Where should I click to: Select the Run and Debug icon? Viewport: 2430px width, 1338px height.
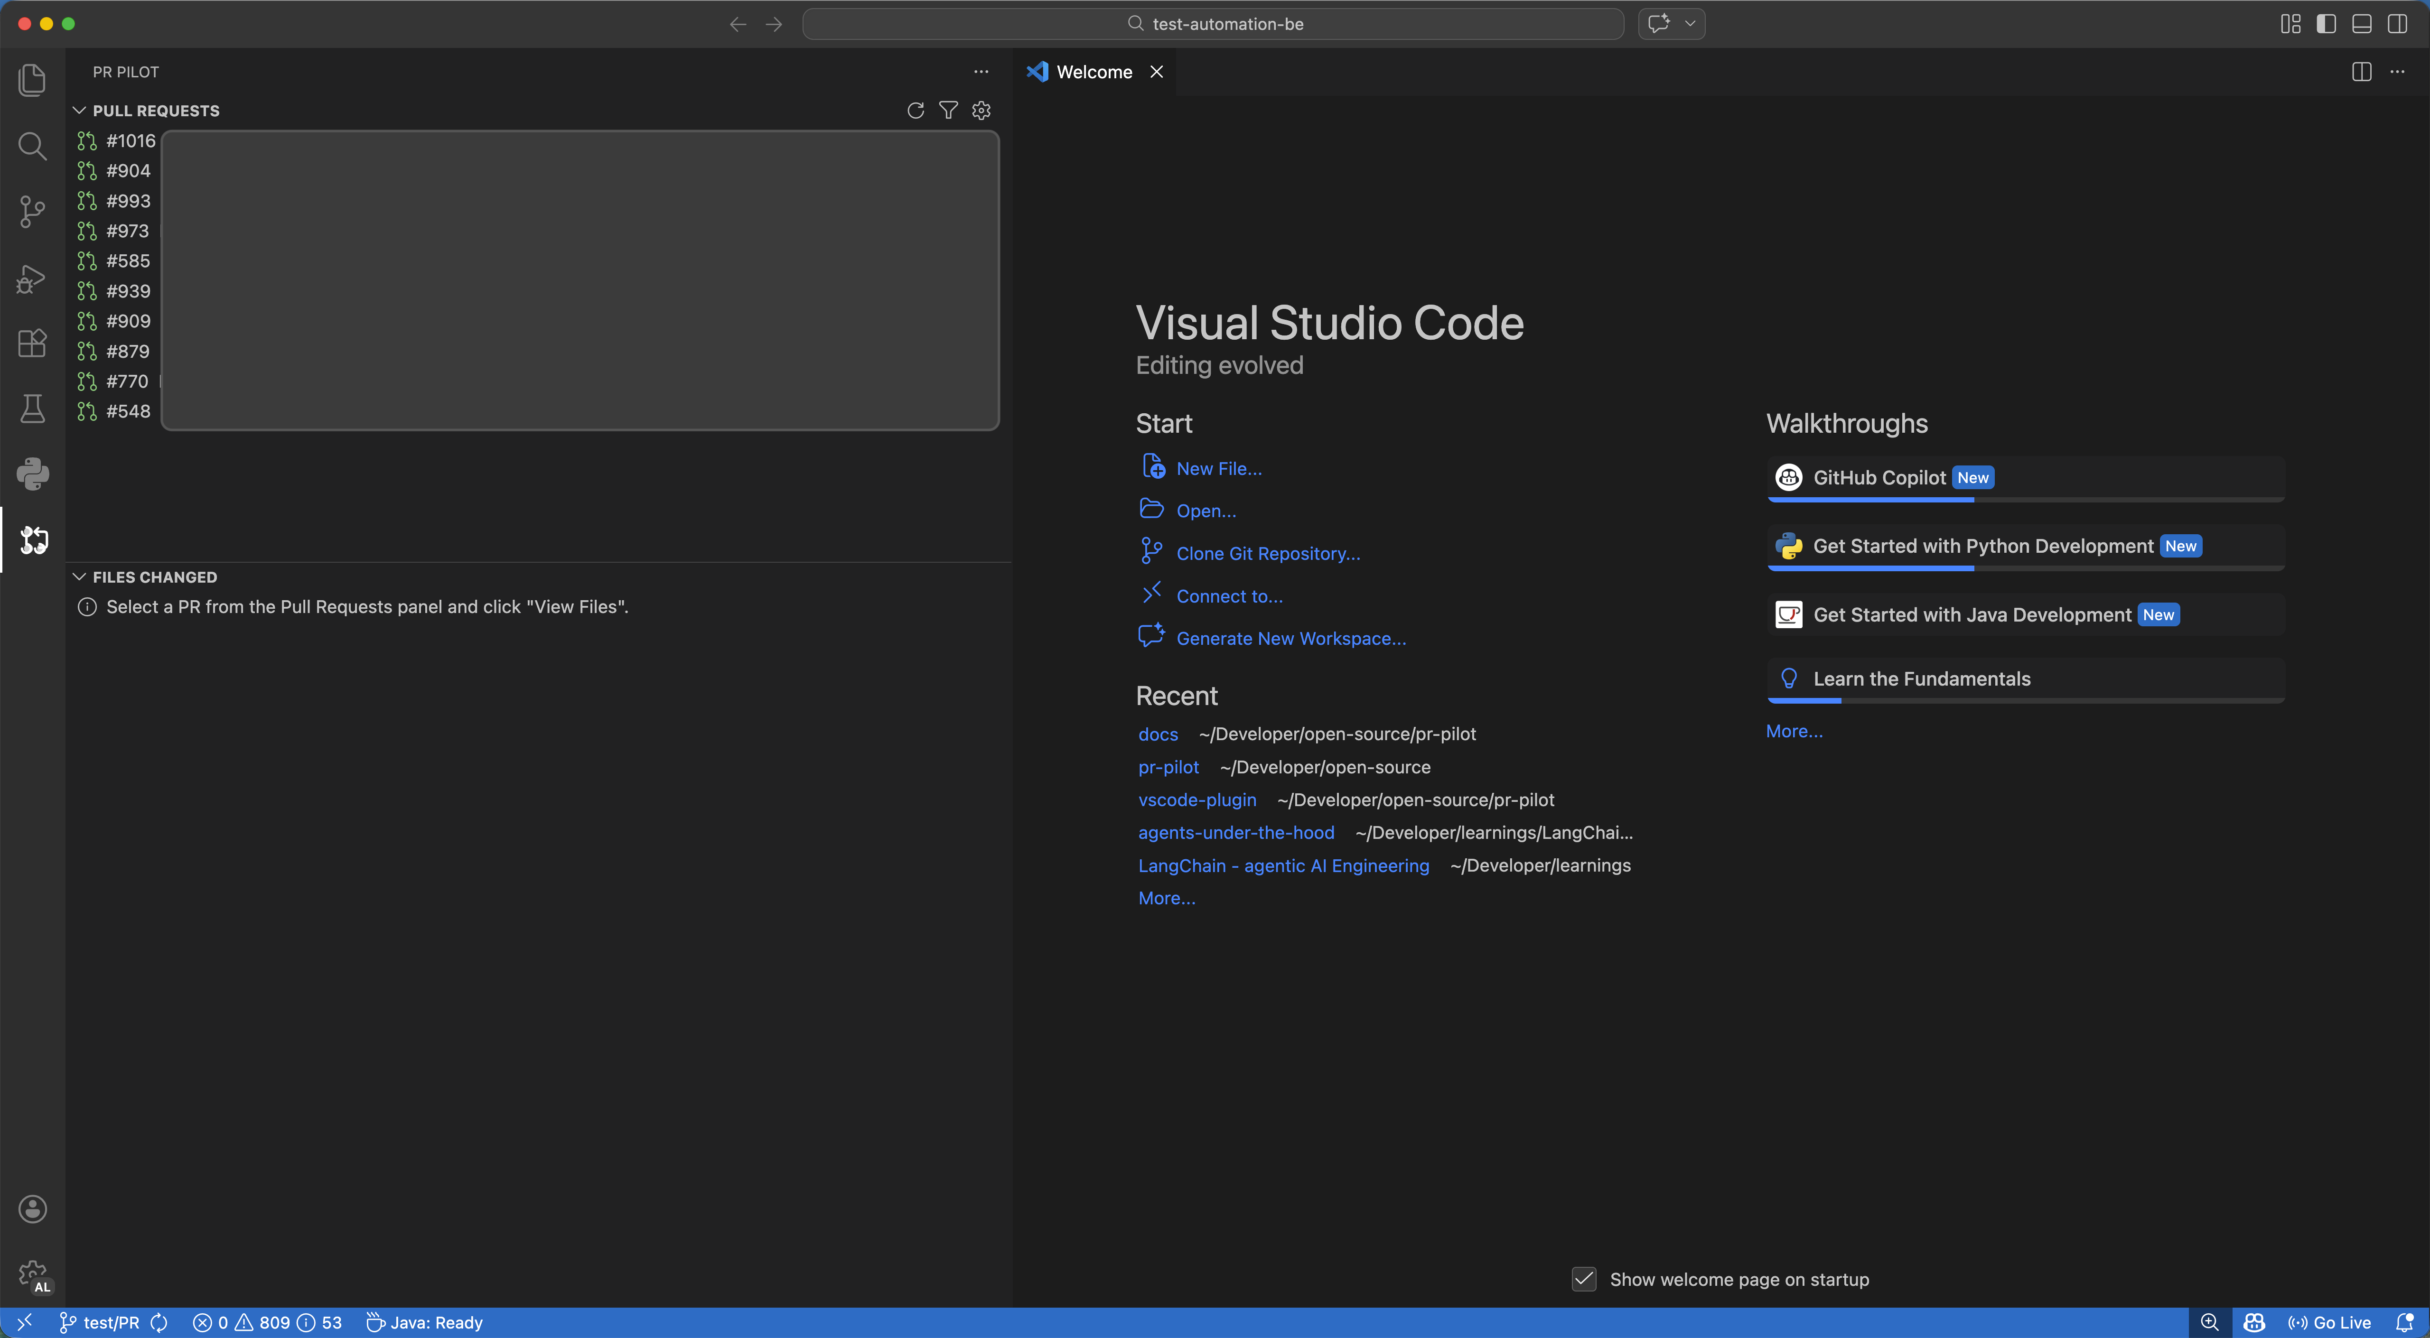click(33, 278)
